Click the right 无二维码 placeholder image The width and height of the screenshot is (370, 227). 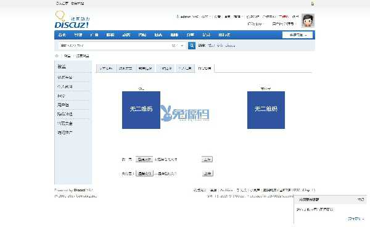266,110
